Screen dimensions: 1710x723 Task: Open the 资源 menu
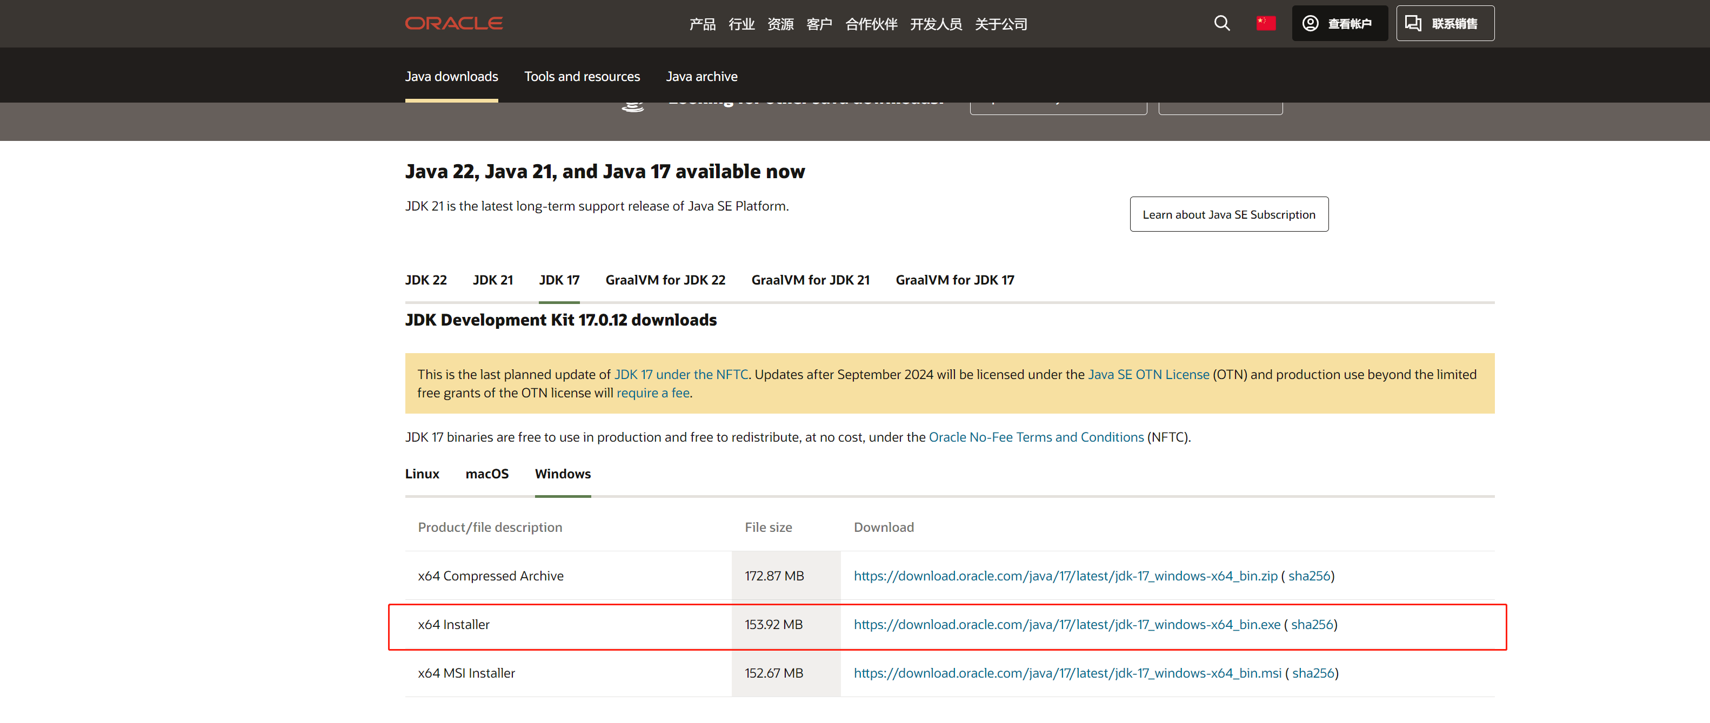tap(780, 24)
